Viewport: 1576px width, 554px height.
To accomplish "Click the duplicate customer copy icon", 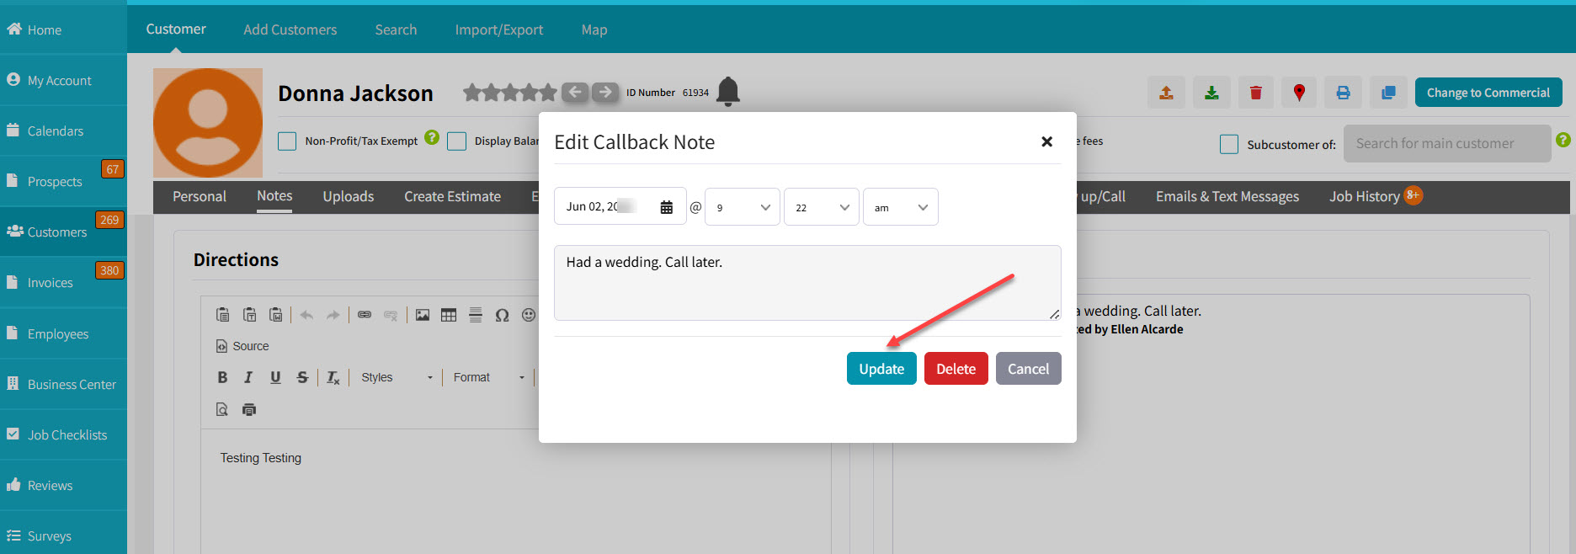I will (1388, 93).
